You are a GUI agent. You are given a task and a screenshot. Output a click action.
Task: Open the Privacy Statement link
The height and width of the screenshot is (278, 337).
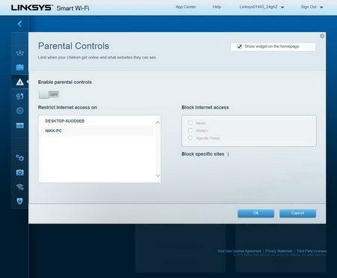click(x=279, y=251)
